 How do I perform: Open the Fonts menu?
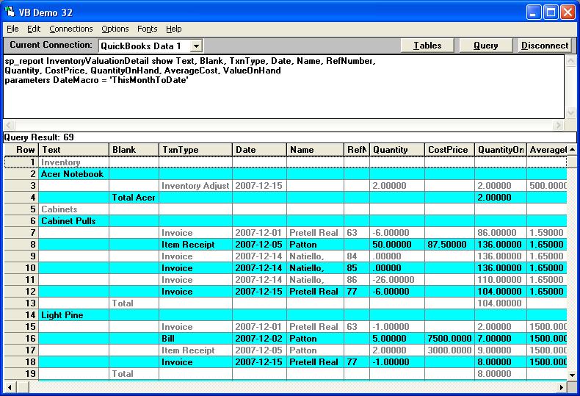coord(148,29)
